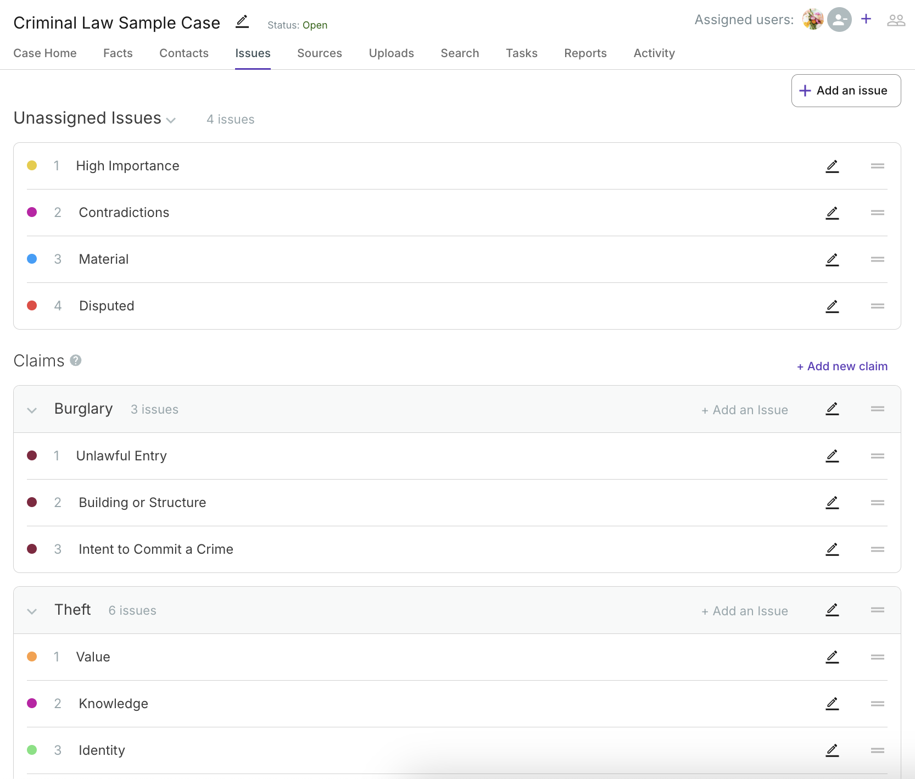This screenshot has width=915, height=779.
Task: Collapse the Burglary claim section
Action: tap(32, 410)
